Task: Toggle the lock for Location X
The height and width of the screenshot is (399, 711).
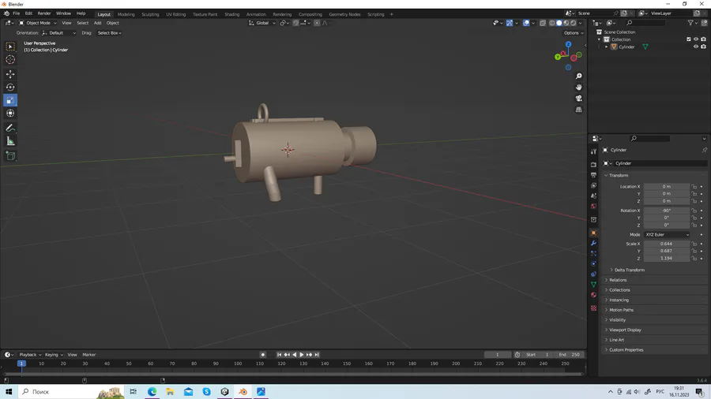Action: (x=694, y=187)
